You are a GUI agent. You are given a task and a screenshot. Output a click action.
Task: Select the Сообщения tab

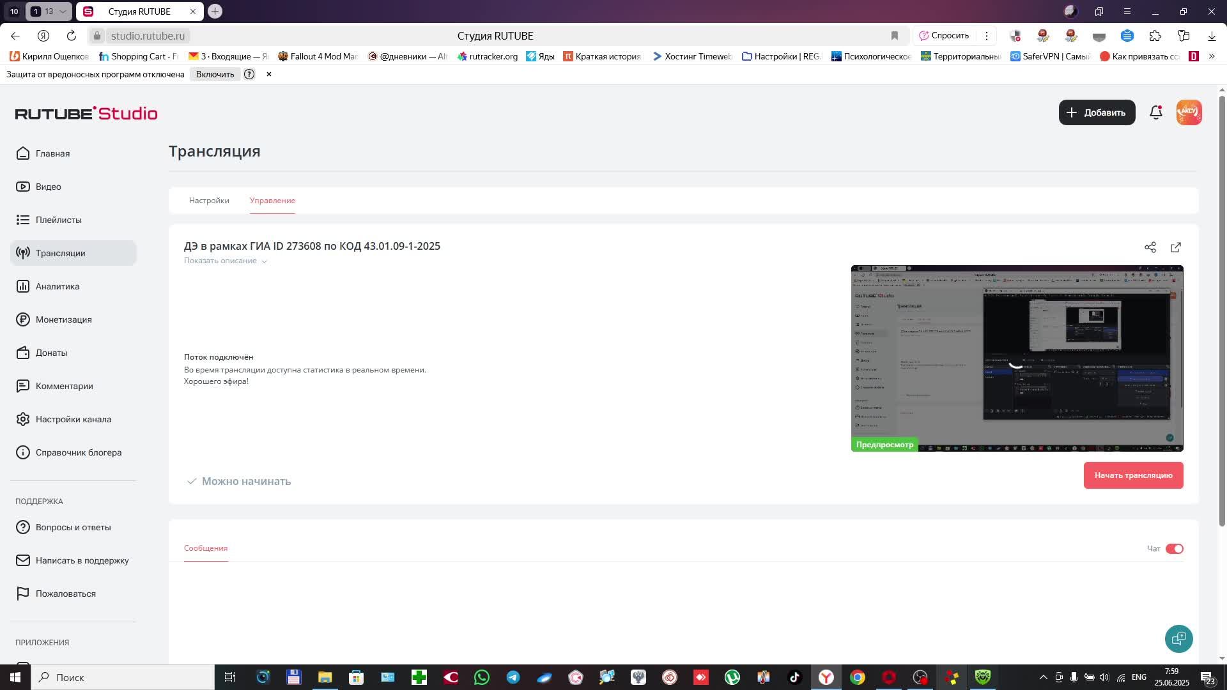[x=206, y=548]
